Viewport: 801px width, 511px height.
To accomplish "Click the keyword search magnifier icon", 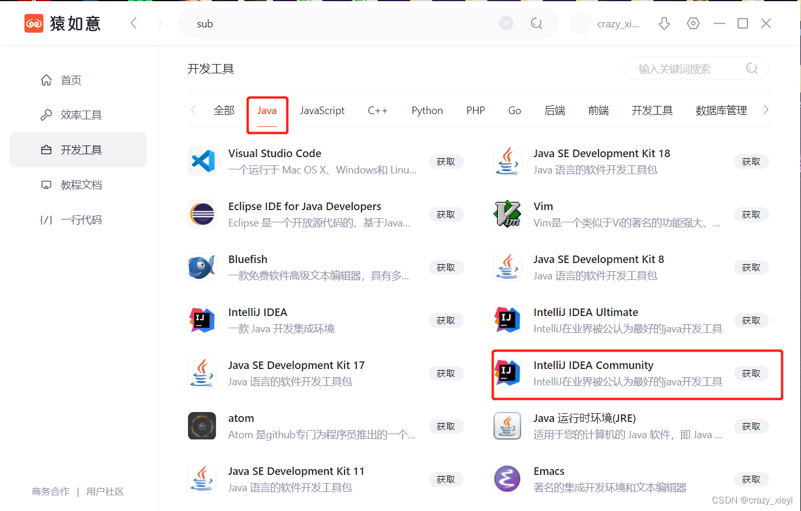I will (752, 69).
